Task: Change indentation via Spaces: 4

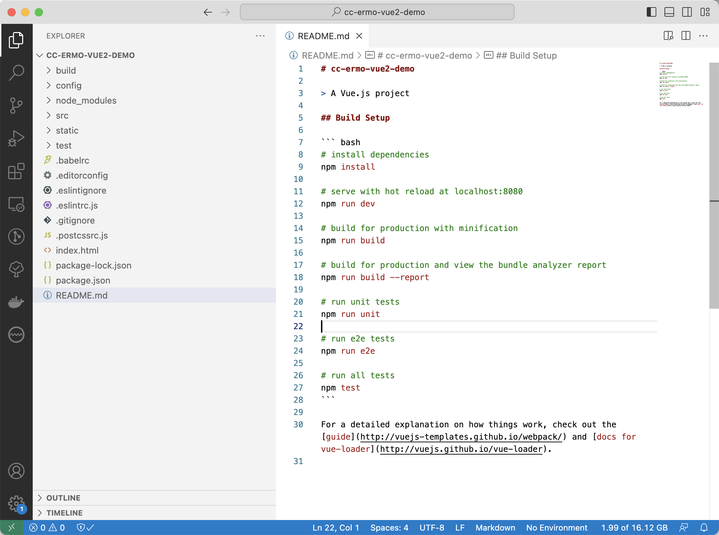Action: 389,528
